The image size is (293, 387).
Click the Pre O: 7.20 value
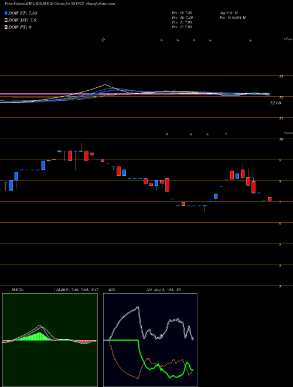pos(182,12)
